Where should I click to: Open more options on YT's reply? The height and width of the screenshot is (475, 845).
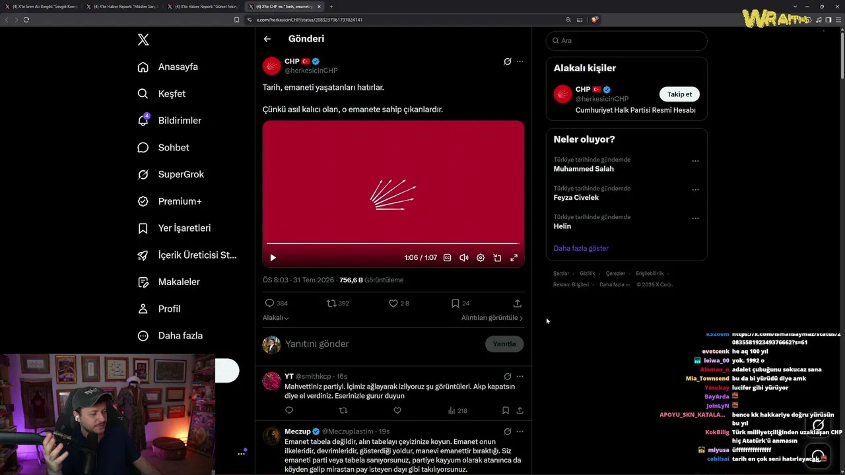pyautogui.click(x=520, y=376)
